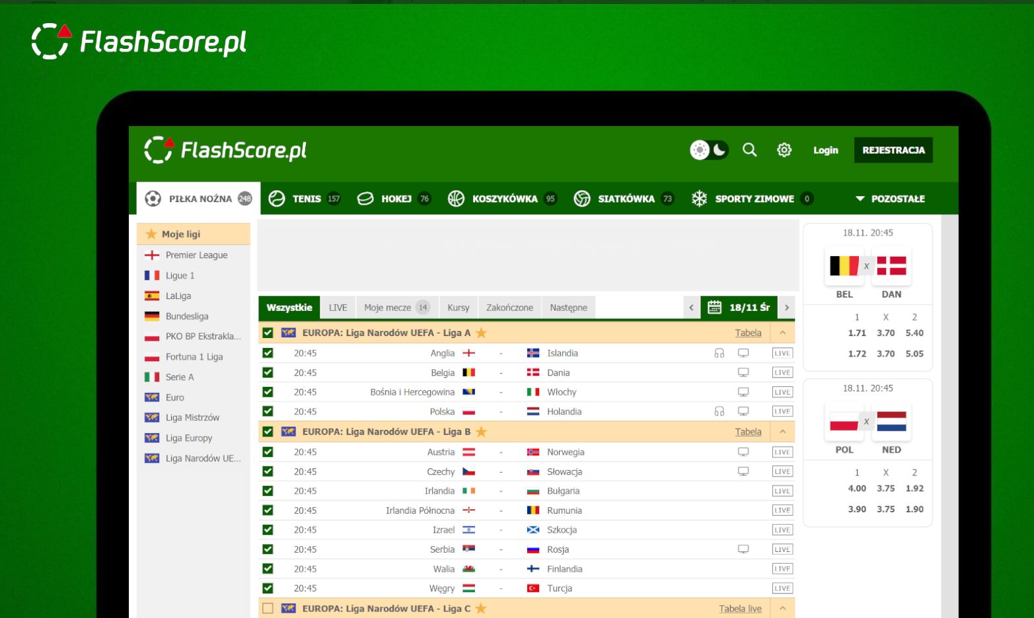Open the calendar date picker 18/11 Śr

[x=739, y=307]
